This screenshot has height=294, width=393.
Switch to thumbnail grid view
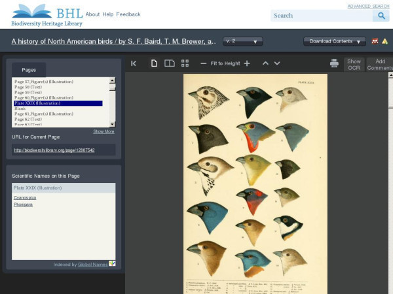pos(185,63)
